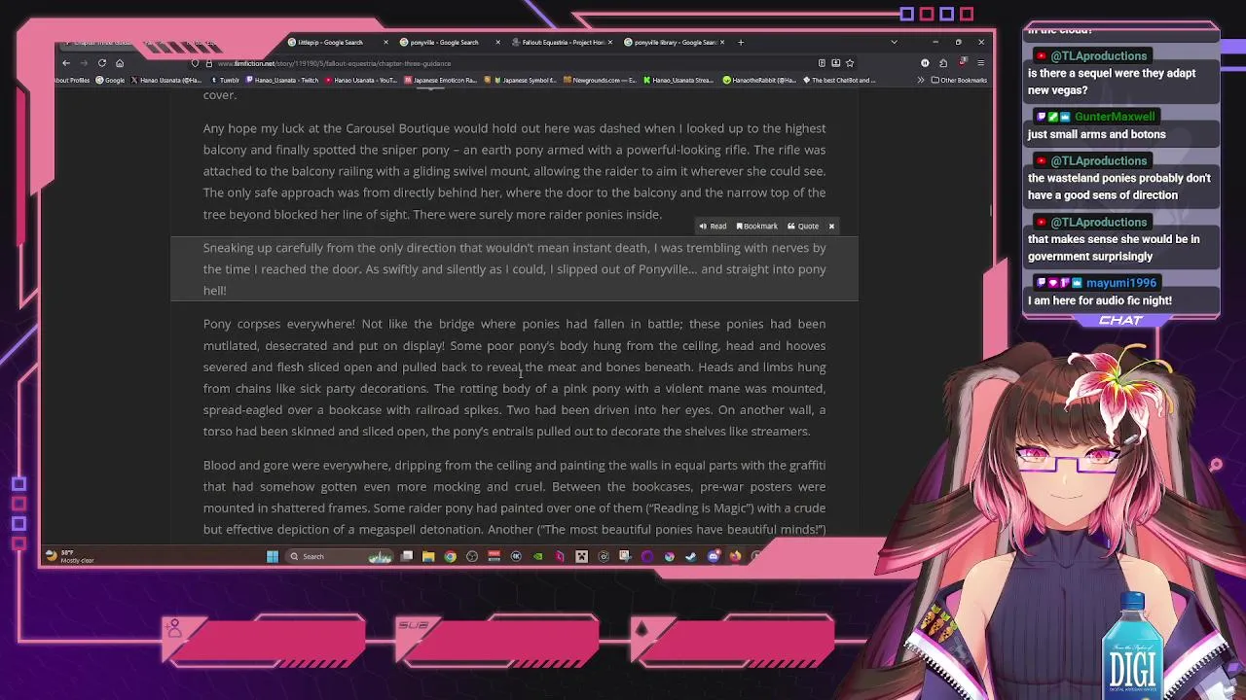Close the Fallout Equestria tab
The image size is (1246, 700).
[611, 42]
